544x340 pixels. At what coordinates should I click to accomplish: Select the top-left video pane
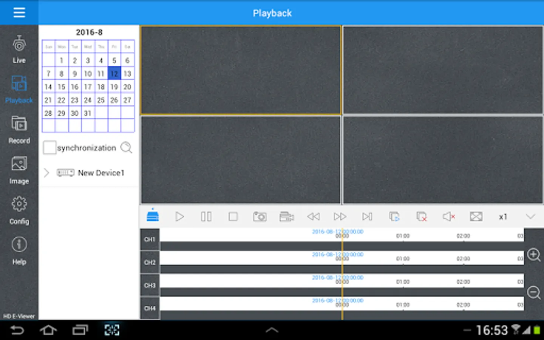click(241, 70)
